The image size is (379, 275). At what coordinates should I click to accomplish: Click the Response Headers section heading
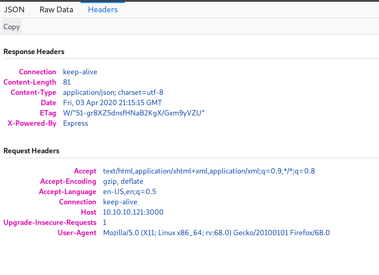(x=34, y=52)
